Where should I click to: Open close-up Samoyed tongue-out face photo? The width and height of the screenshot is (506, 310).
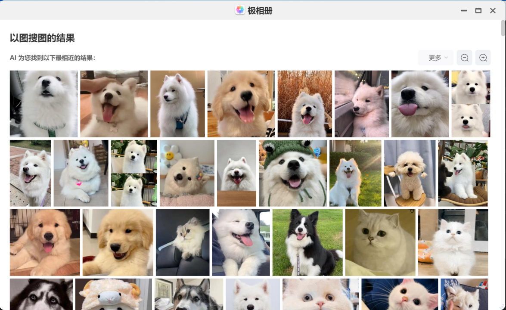pos(420,104)
